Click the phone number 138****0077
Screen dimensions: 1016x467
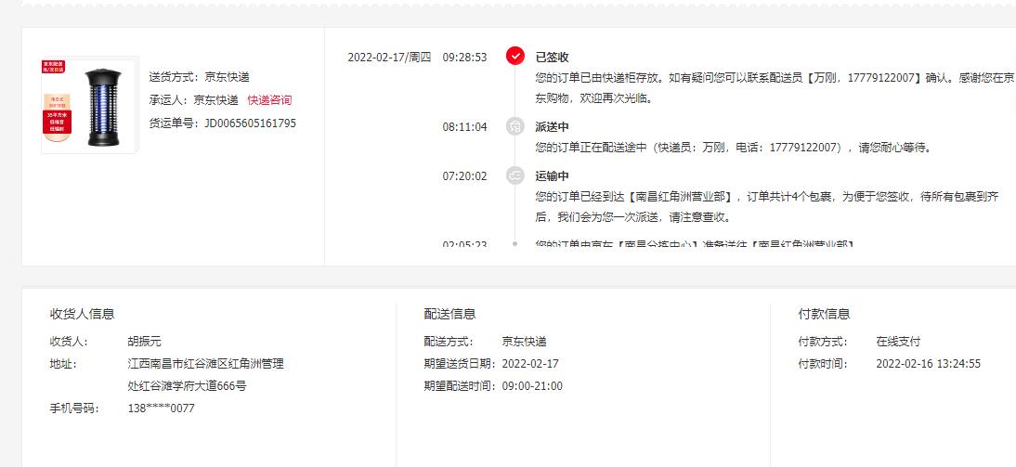pyautogui.click(x=162, y=409)
